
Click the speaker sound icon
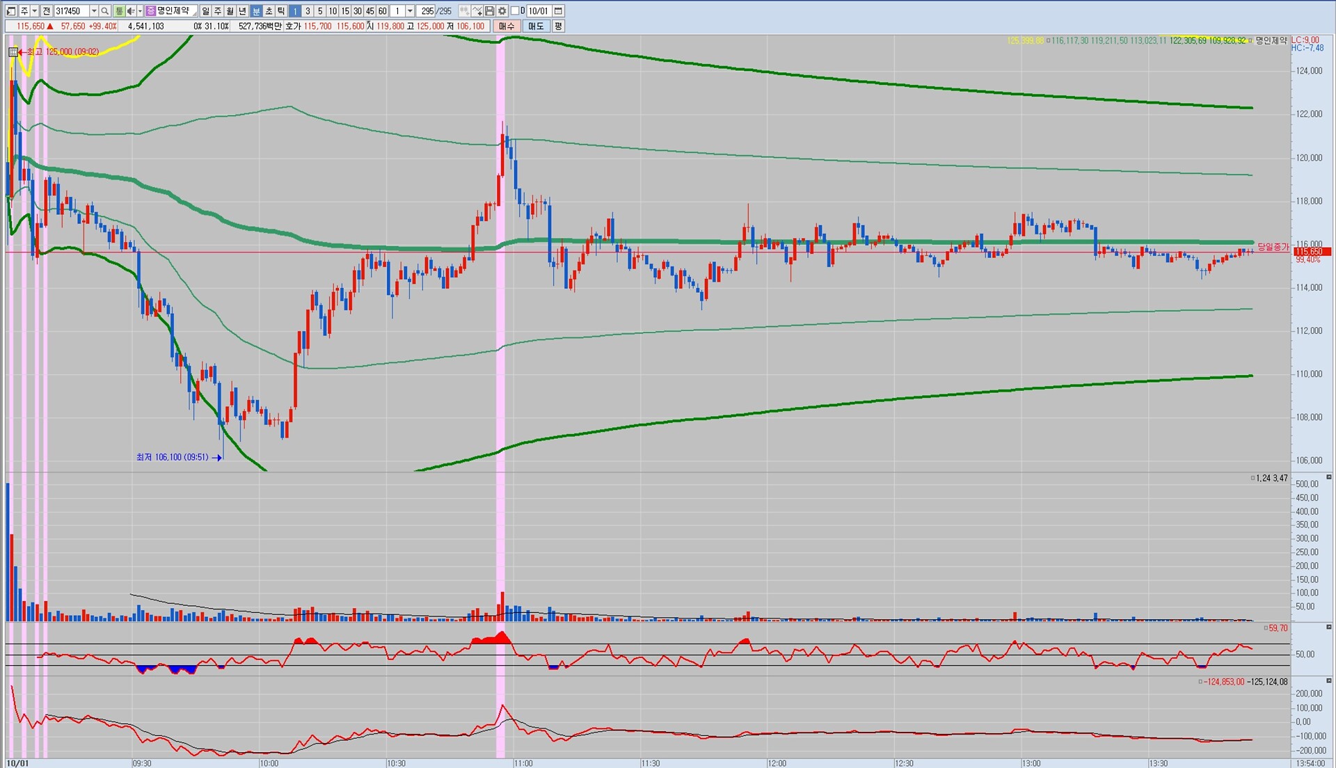coord(130,11)
